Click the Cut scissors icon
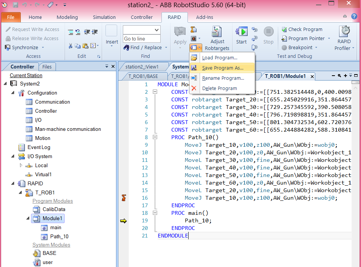This screenshot has width=361, height=267. (71, 46)
